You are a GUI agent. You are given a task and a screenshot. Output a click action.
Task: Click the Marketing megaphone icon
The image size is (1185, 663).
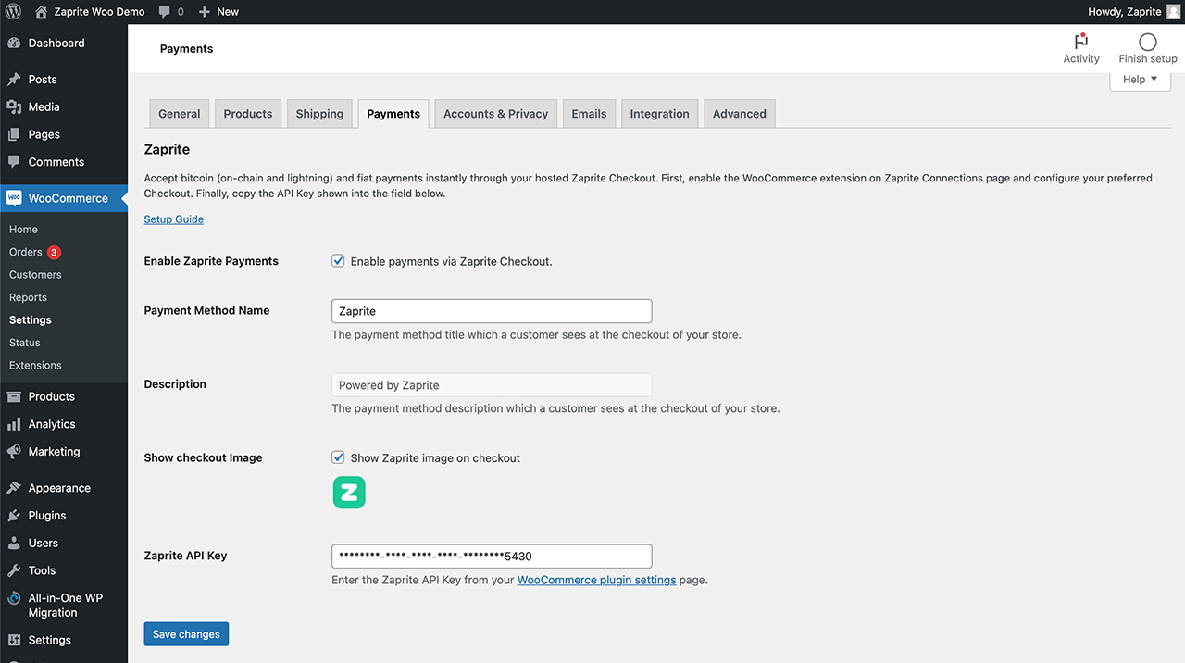[x=14, y=452]
